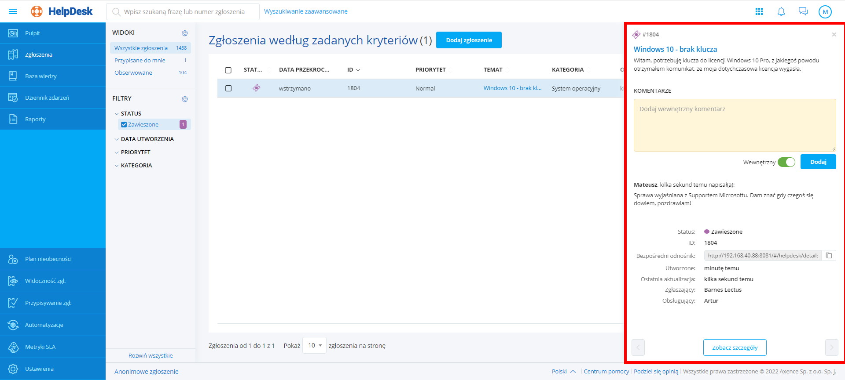Expand the DATA UTWORZENIA filter

point(147,139)
